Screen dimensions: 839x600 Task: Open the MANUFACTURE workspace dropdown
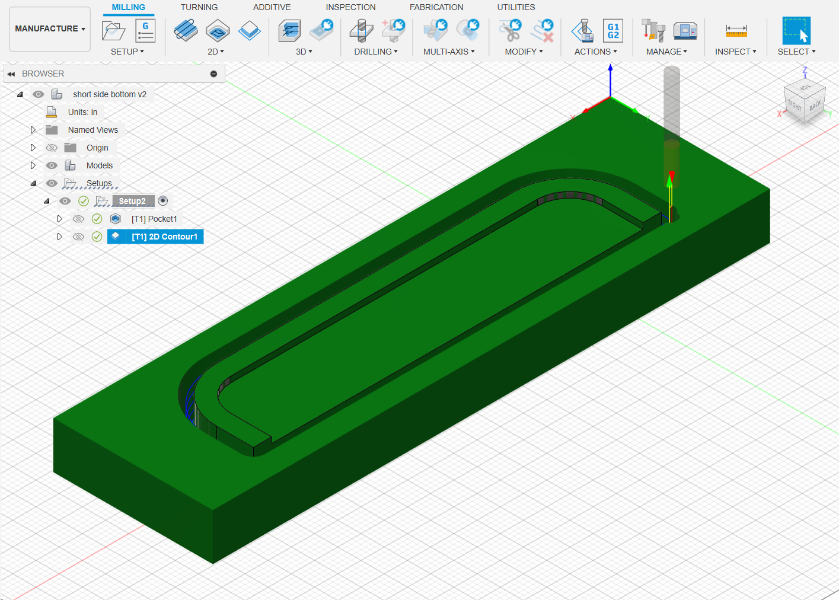(x=50, y=29)
